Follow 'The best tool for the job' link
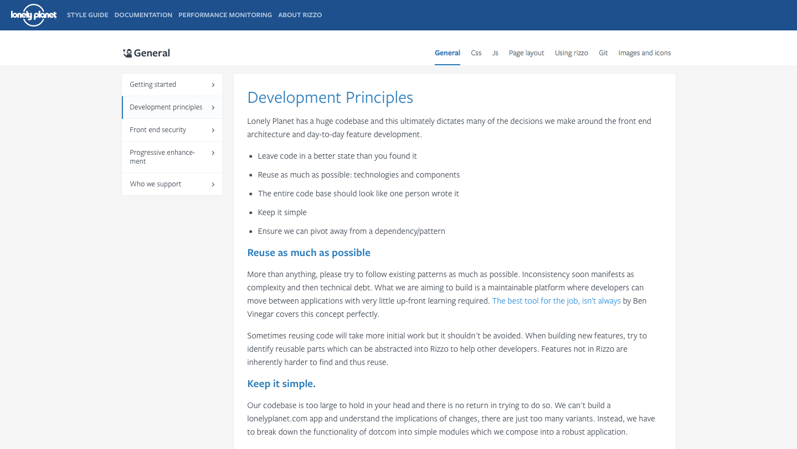Image resolution: width=797 pixels, height=449 pixels. pos(556,301)
